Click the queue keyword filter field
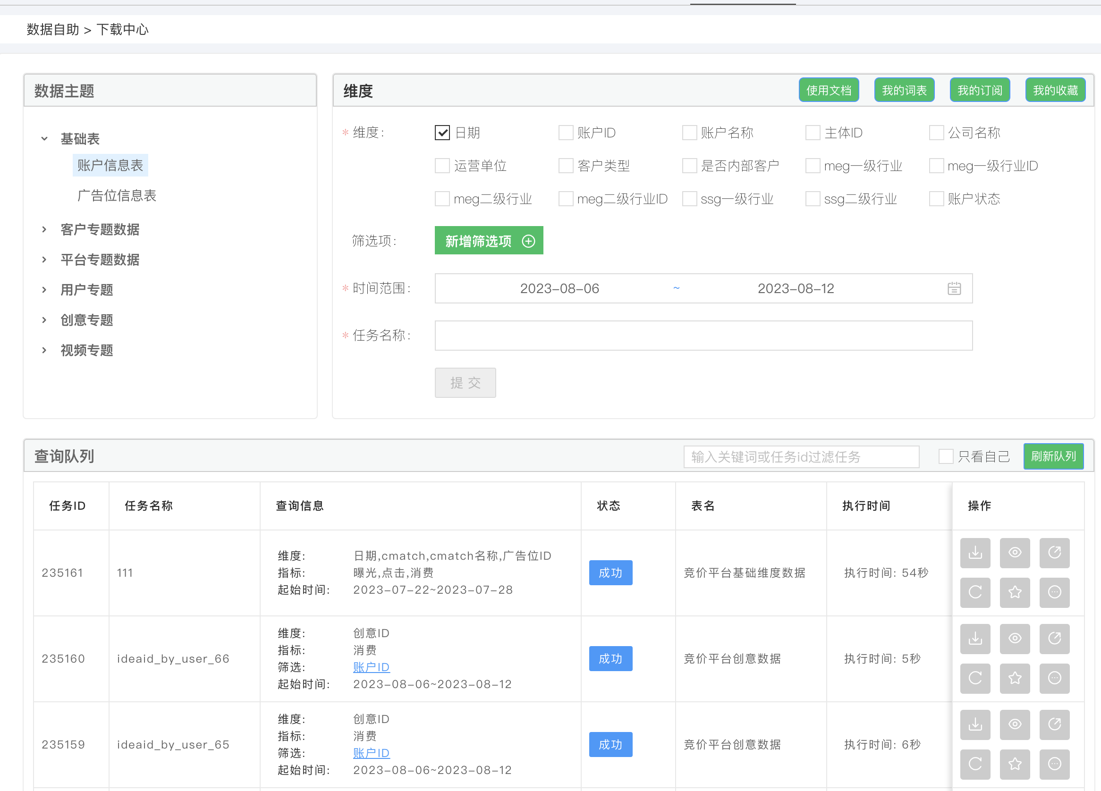Viewport: 1101px width, 791px height. (x=802, y=457)
